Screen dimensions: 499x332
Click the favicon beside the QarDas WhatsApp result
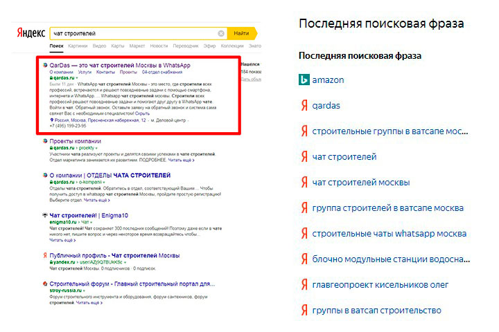click(x=45, y=65)
